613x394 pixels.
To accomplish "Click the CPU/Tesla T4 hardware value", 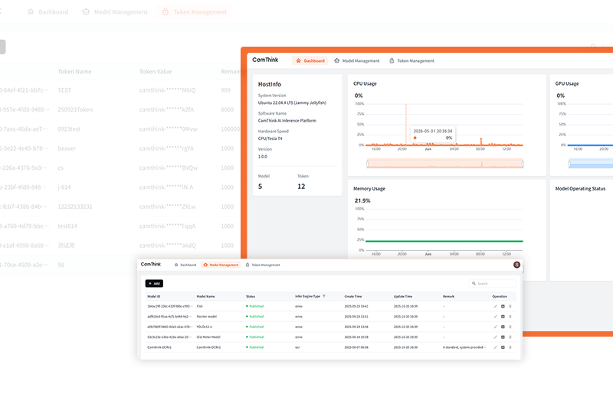I will coord(270,138).
